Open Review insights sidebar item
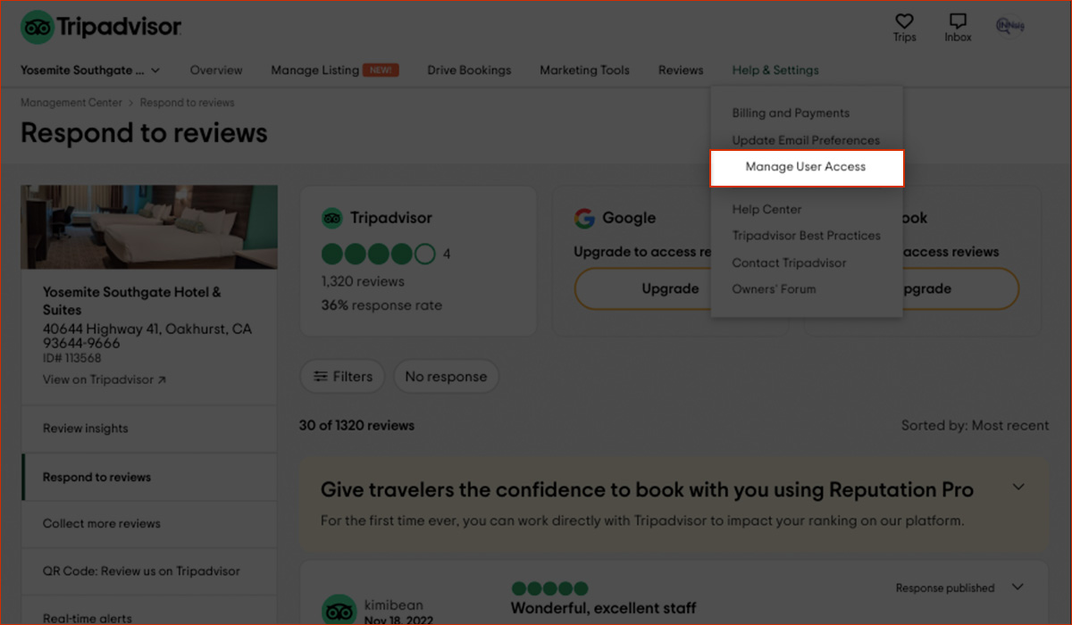Screen dimensions: 1072x625 [x=149, y=429]
